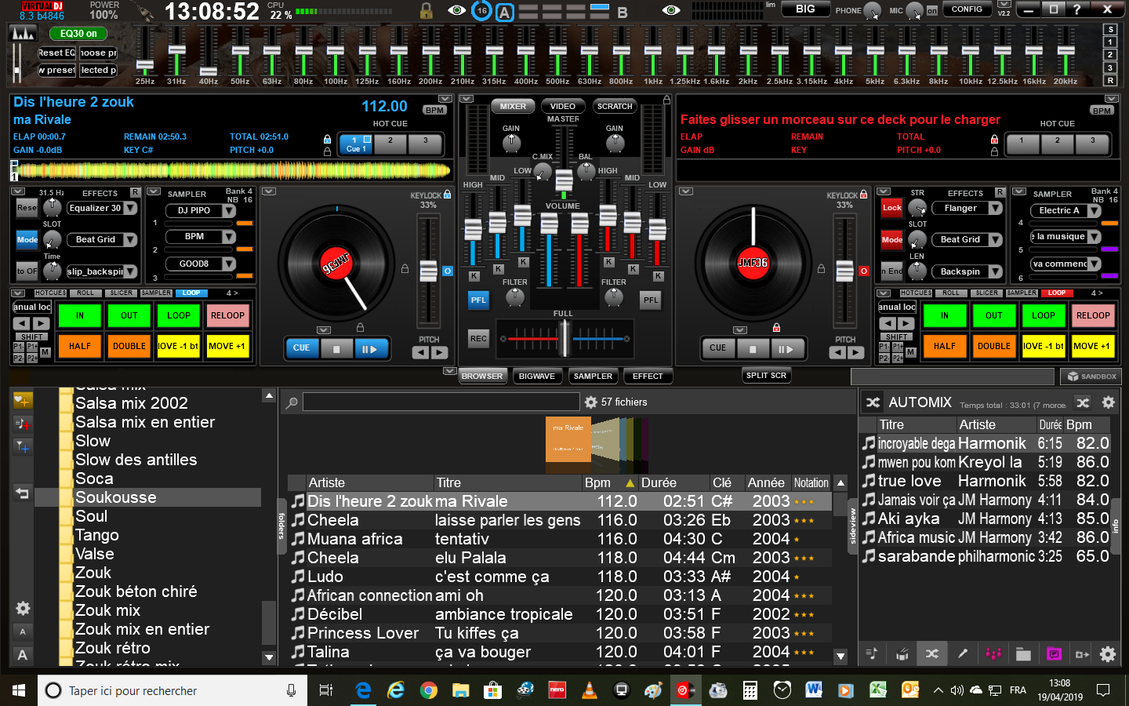Toggle the REC record button
Image resolution: width=1129 pixels, height=706 pixels.
click(x=478, y=338)
